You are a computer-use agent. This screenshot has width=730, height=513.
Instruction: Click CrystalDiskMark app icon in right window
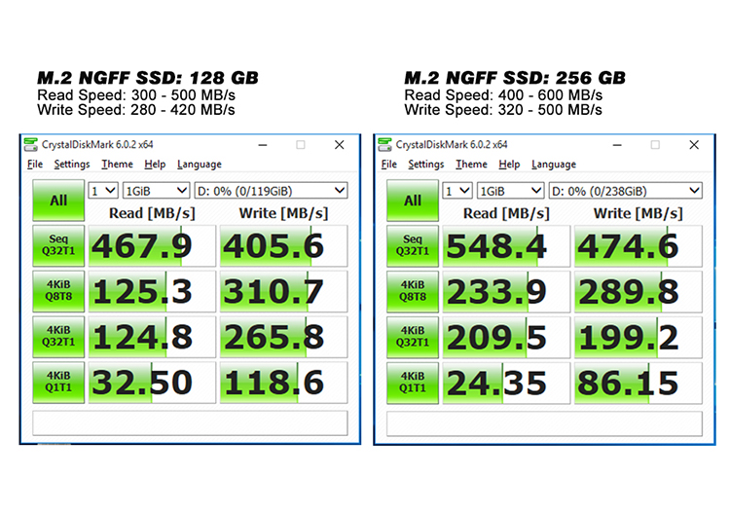(385, 144)
